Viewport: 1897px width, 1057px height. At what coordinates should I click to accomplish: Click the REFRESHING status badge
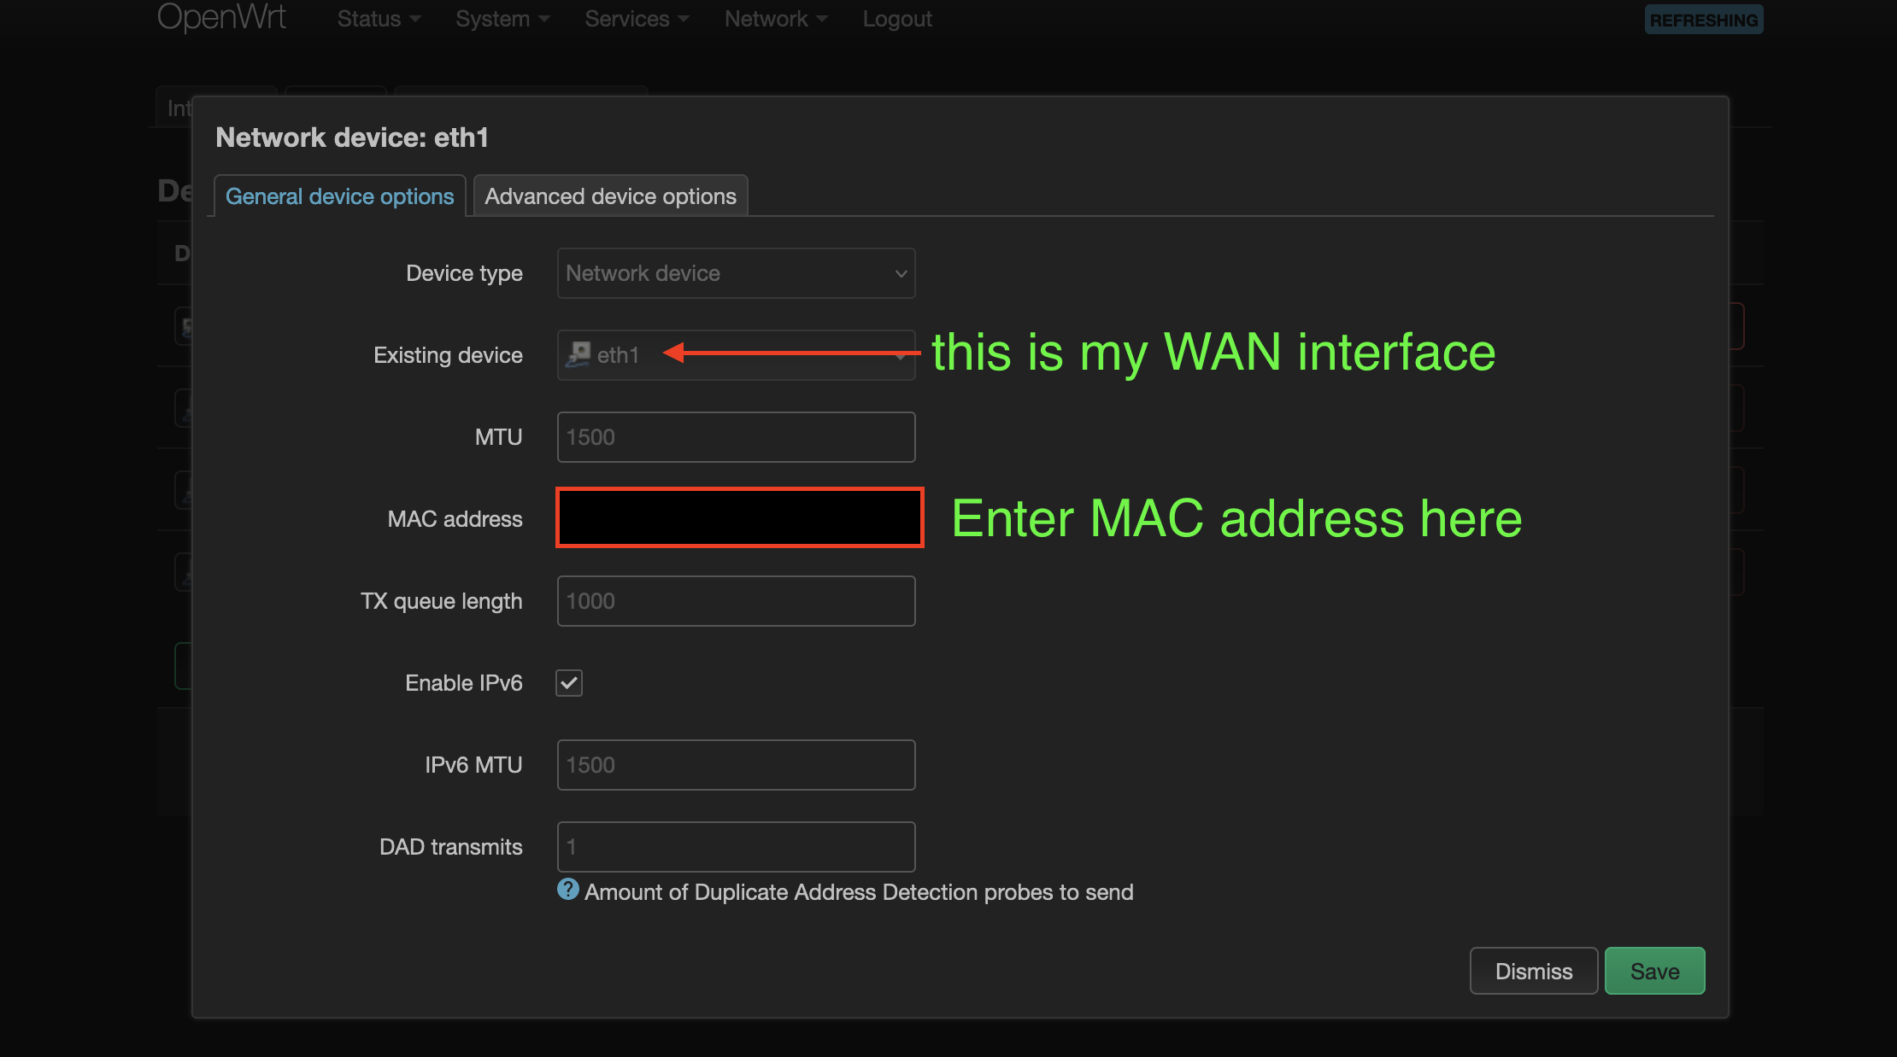point(1703,20)
